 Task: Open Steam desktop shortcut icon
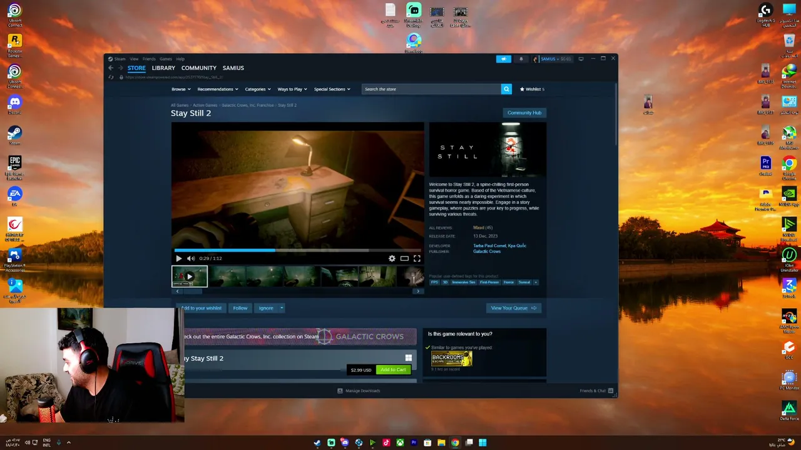click(14, 135)
